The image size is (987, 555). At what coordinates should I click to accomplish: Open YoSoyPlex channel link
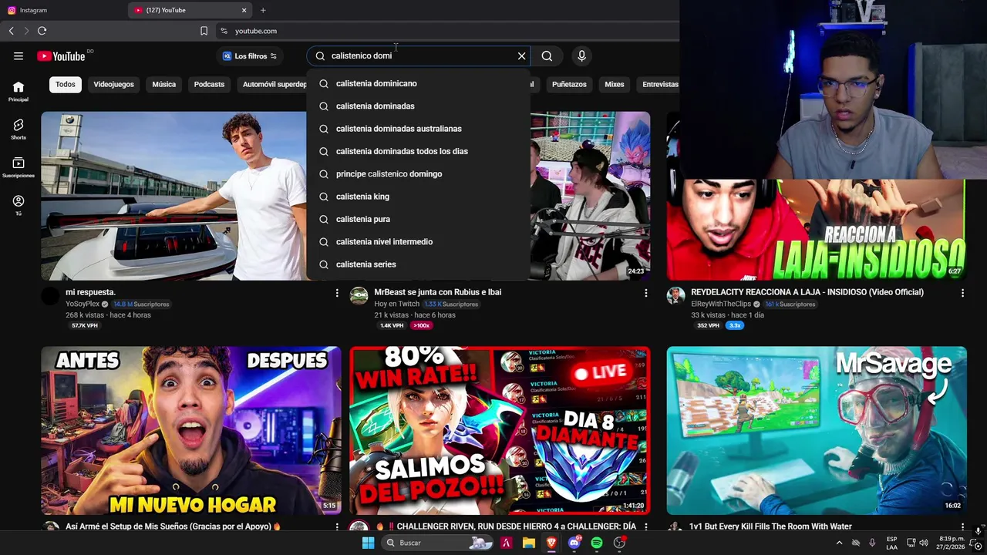(83, 304)
